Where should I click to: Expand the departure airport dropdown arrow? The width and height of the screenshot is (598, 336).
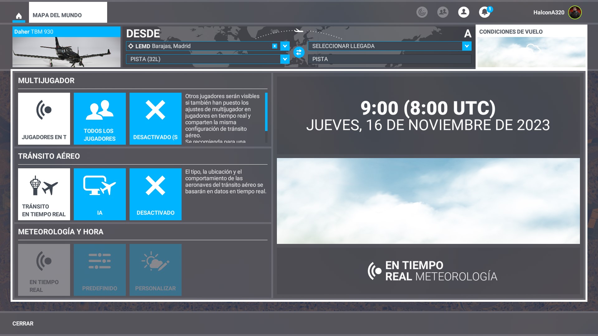click(x=285, y=46)
